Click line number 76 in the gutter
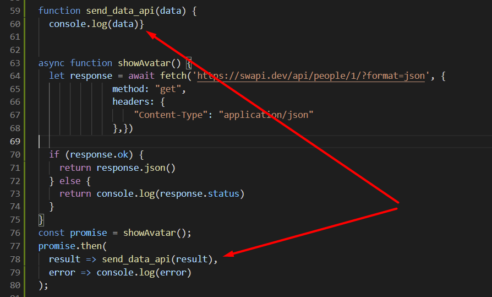 click(15, 233)
